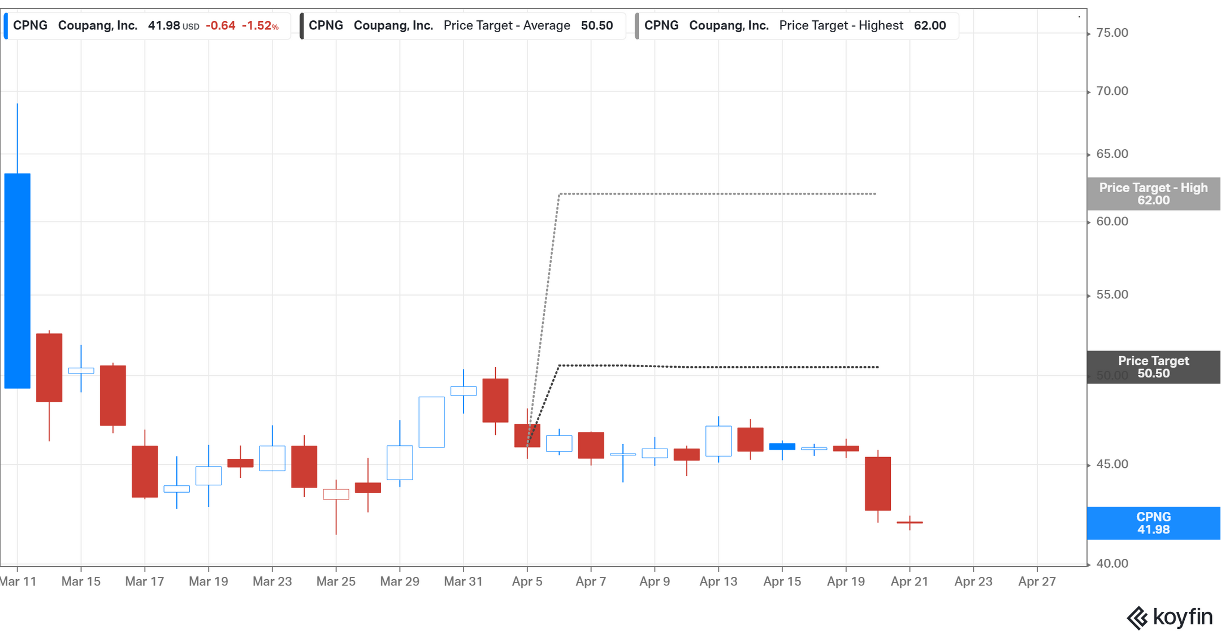1221x639 pixels.
Task: Click the Apr 7 date label
Action: pyautogui.click(x=591, y=582)
